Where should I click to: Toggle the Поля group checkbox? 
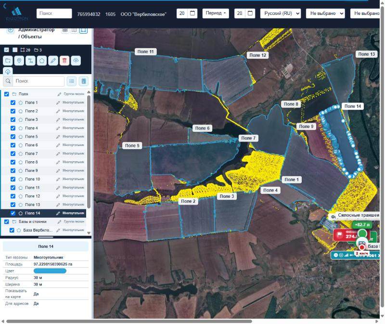tap(7, 94)
